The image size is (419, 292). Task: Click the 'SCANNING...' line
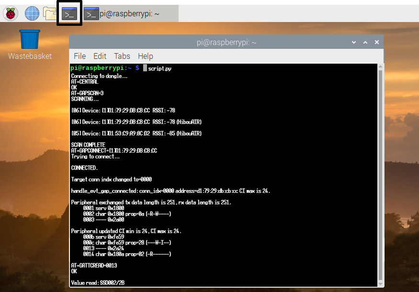85,99
